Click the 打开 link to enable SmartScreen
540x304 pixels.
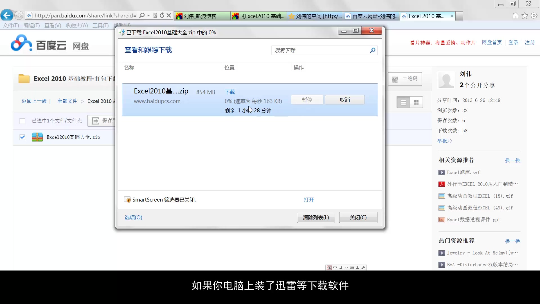[309, 200]
